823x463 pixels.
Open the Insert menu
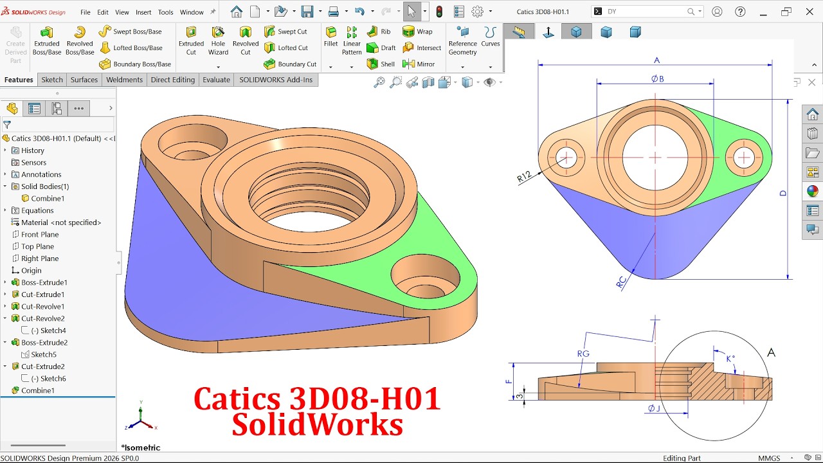coord(143,12)
